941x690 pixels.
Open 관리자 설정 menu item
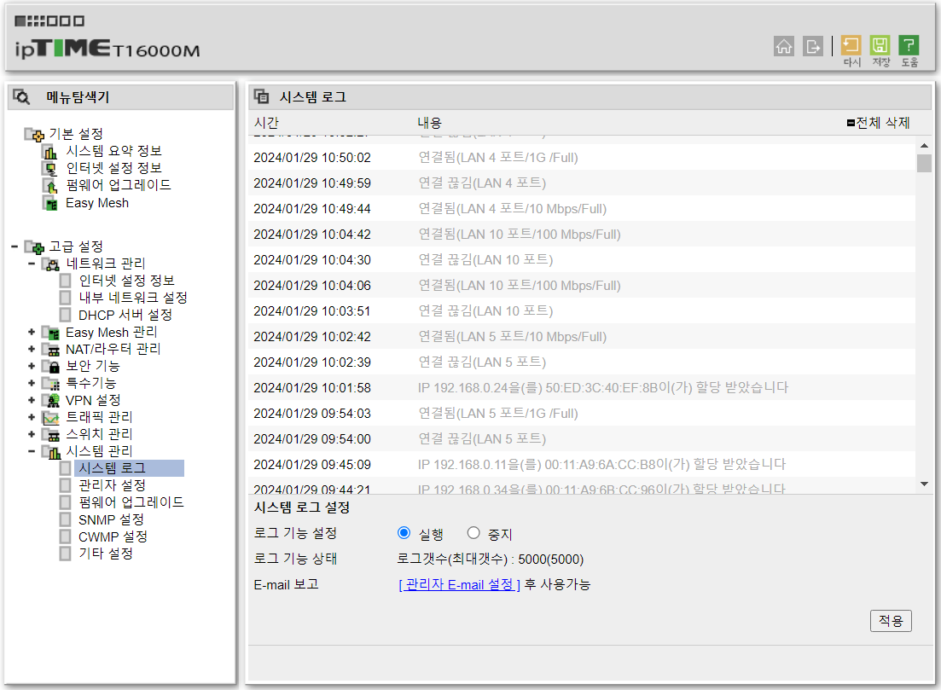tap(112, 485)
